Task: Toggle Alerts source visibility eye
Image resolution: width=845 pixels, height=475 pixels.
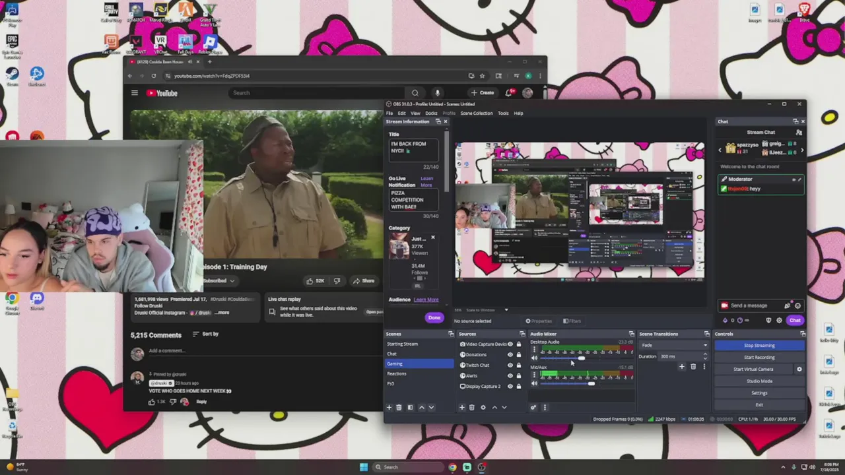Action: (x=510, y=376)
